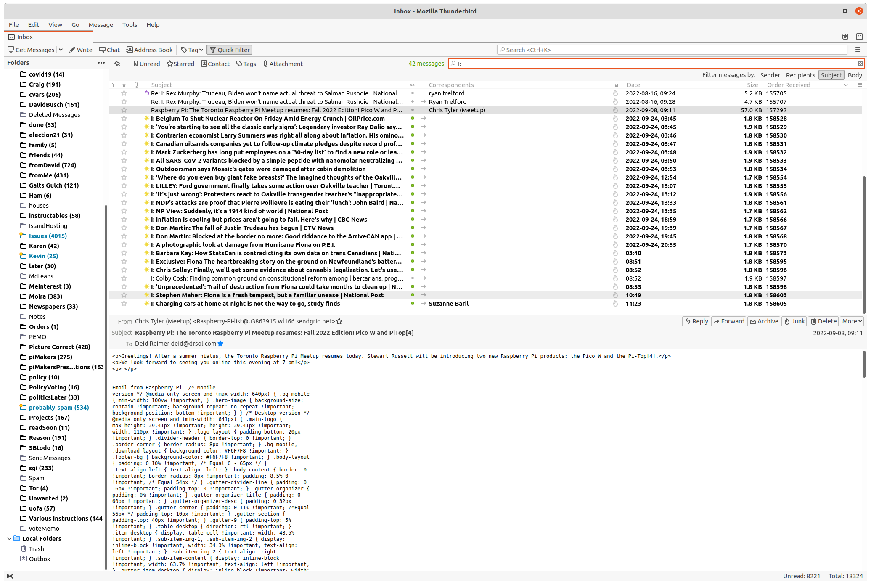Star the Belgium nuclear reactor message
Image resolution: width=871 pixels, height=585 pixels.
point(124,119)
